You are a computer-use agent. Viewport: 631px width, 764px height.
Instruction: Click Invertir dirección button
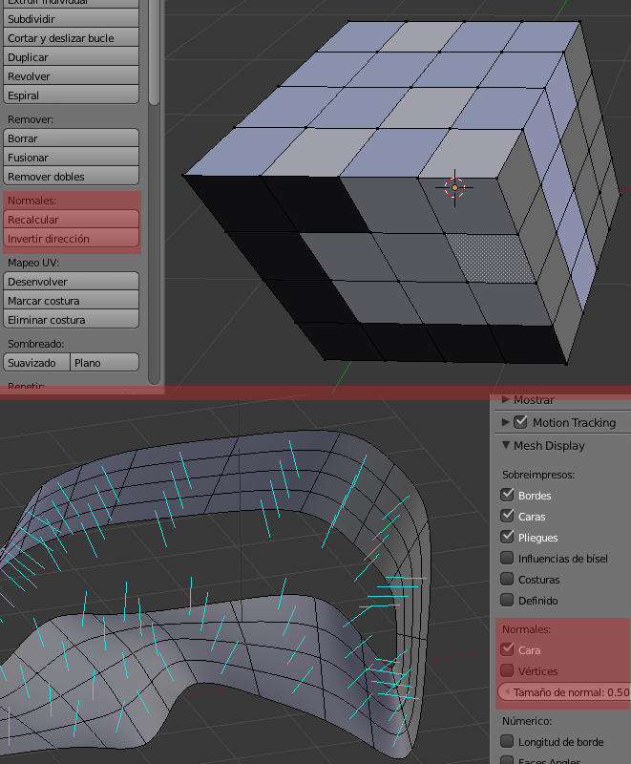pos(71,238)
